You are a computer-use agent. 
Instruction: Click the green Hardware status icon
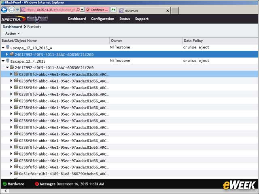coord(4,184)
